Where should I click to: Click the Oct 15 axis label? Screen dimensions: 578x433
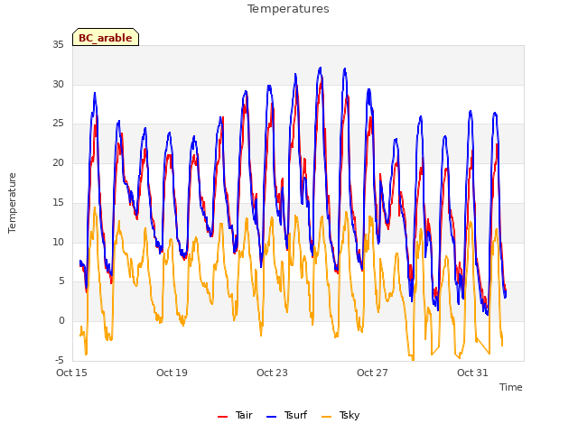[x=71, y=373]
